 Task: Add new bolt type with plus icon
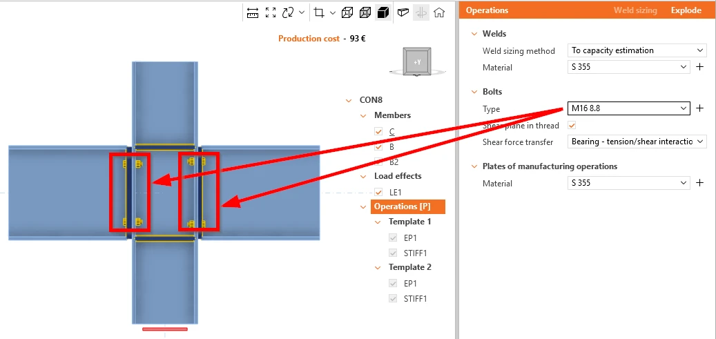(699, 108)
